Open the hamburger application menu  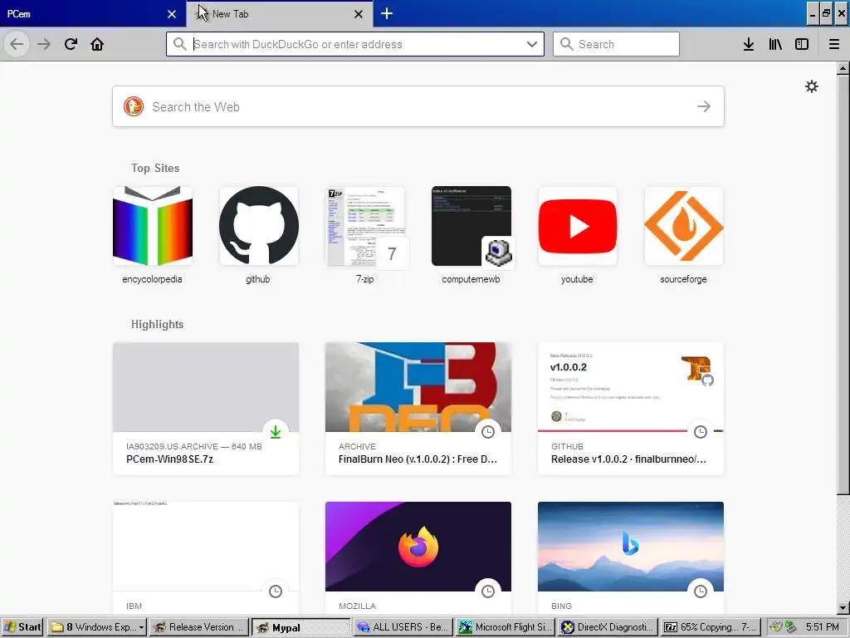pyautogui.click(x=834, y=44)
